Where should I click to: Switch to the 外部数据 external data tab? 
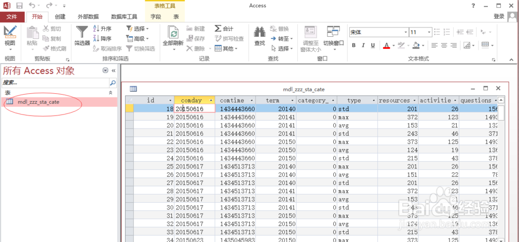88,17
